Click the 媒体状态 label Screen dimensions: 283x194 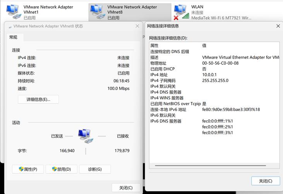pyautogui.click(x=26, y=73)
